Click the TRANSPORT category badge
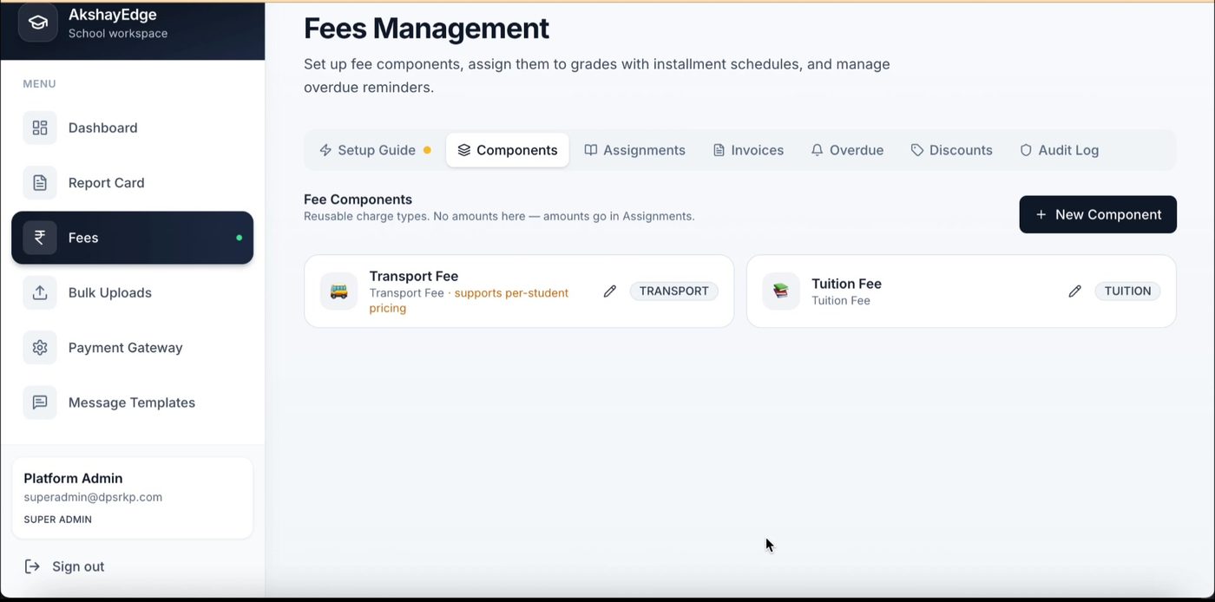This screenshot has height=602, width=1215. click(674, 291)
